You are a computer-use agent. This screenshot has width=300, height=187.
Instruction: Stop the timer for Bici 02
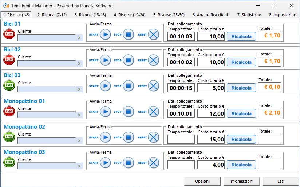tap(128, 61)
